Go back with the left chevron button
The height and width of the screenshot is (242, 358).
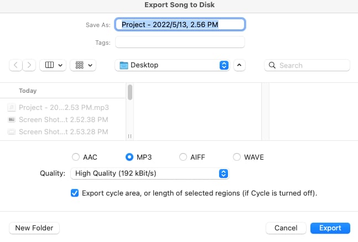(x=15, y=65)
